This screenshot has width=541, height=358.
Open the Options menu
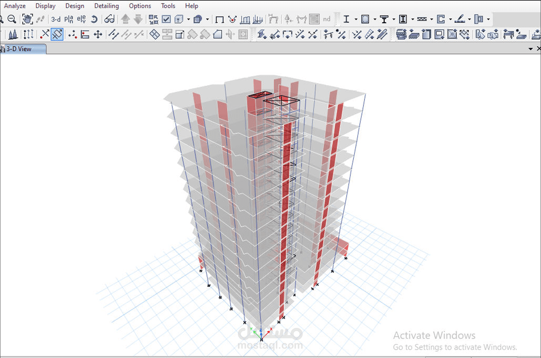[140, 6]
